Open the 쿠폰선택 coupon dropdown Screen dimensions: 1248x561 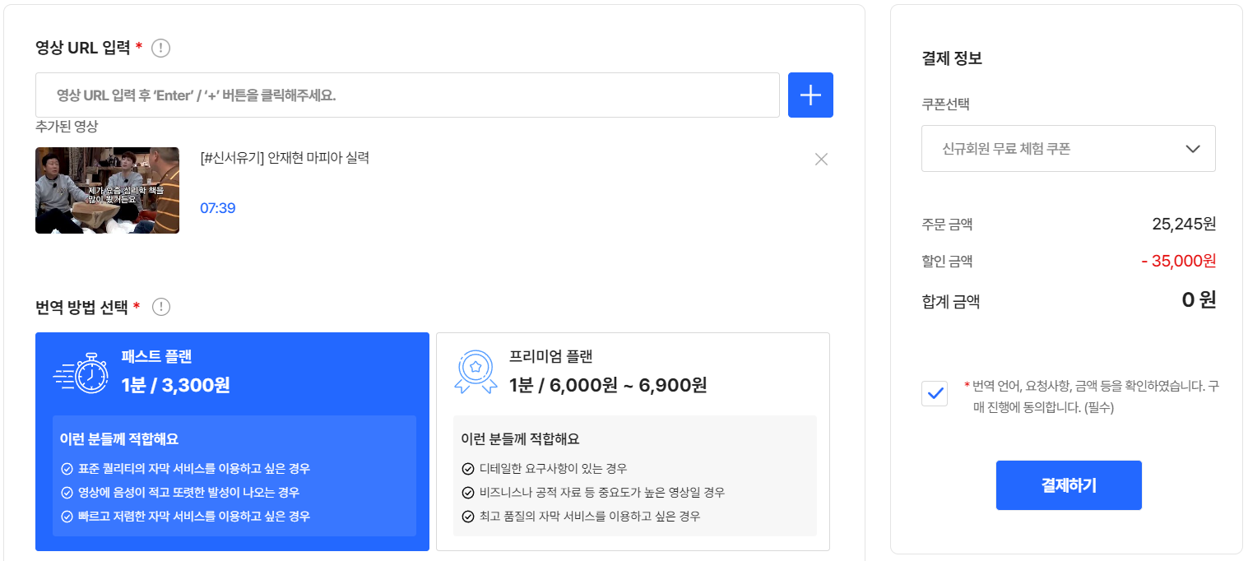tap(1068, 148)
